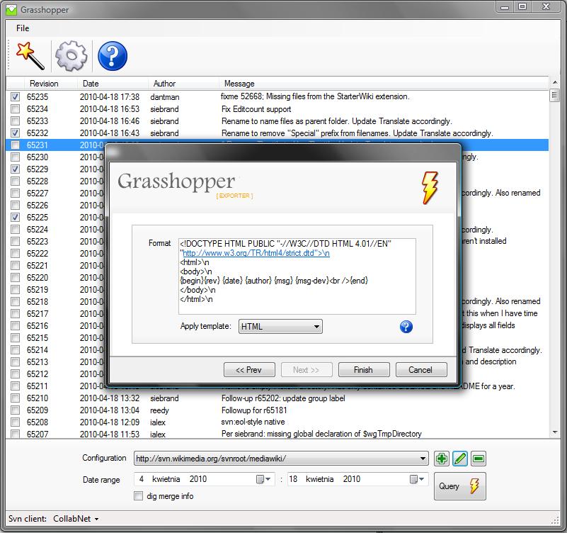Viewport: 567px width, 533px height.
Task: Open the File menu
Action: click(x=23, y=28)
